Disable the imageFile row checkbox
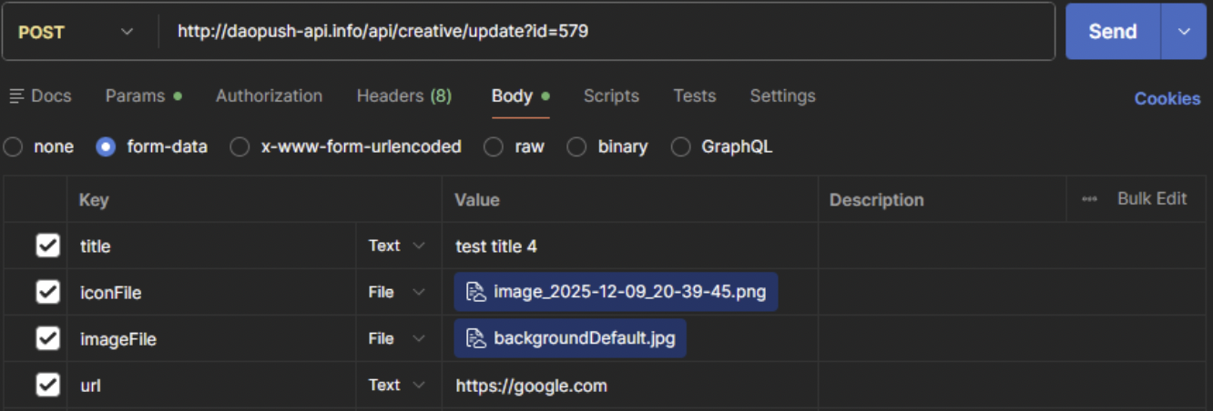Viewport: 1213px width, 411px height. pyautogui.click(x=47, y=338)
